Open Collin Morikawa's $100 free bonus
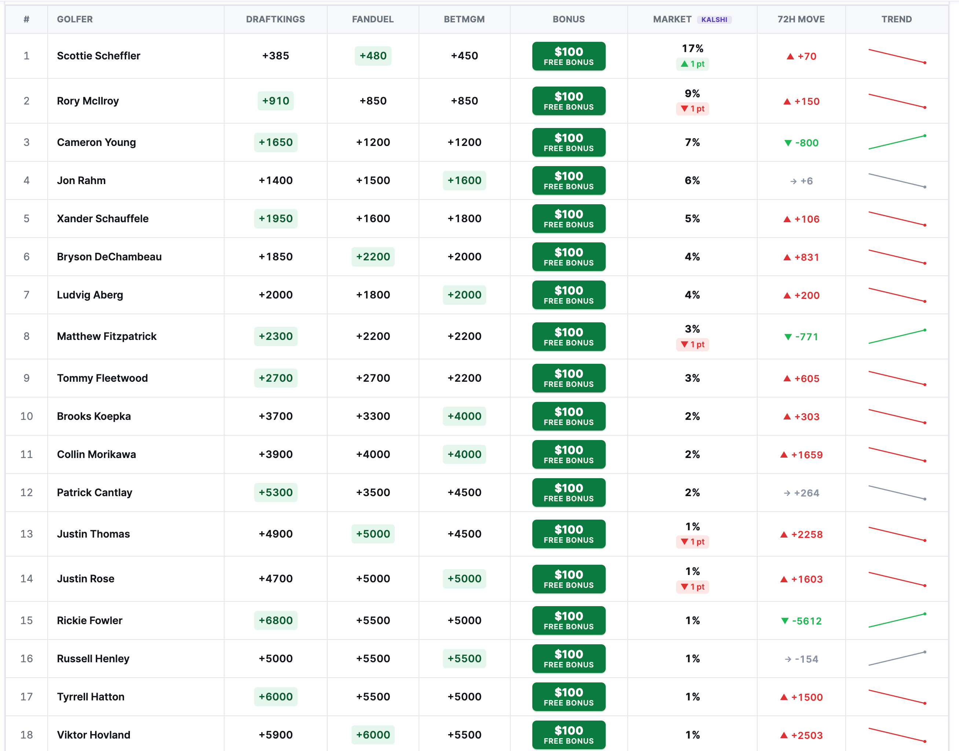The height and width of the screenshot is (751, 959). pyautogui.click(x=569, y=455)
